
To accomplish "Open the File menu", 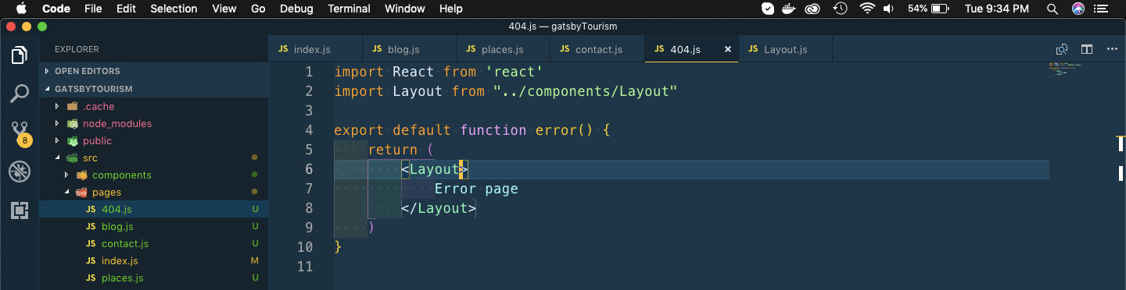I will 93,9.
